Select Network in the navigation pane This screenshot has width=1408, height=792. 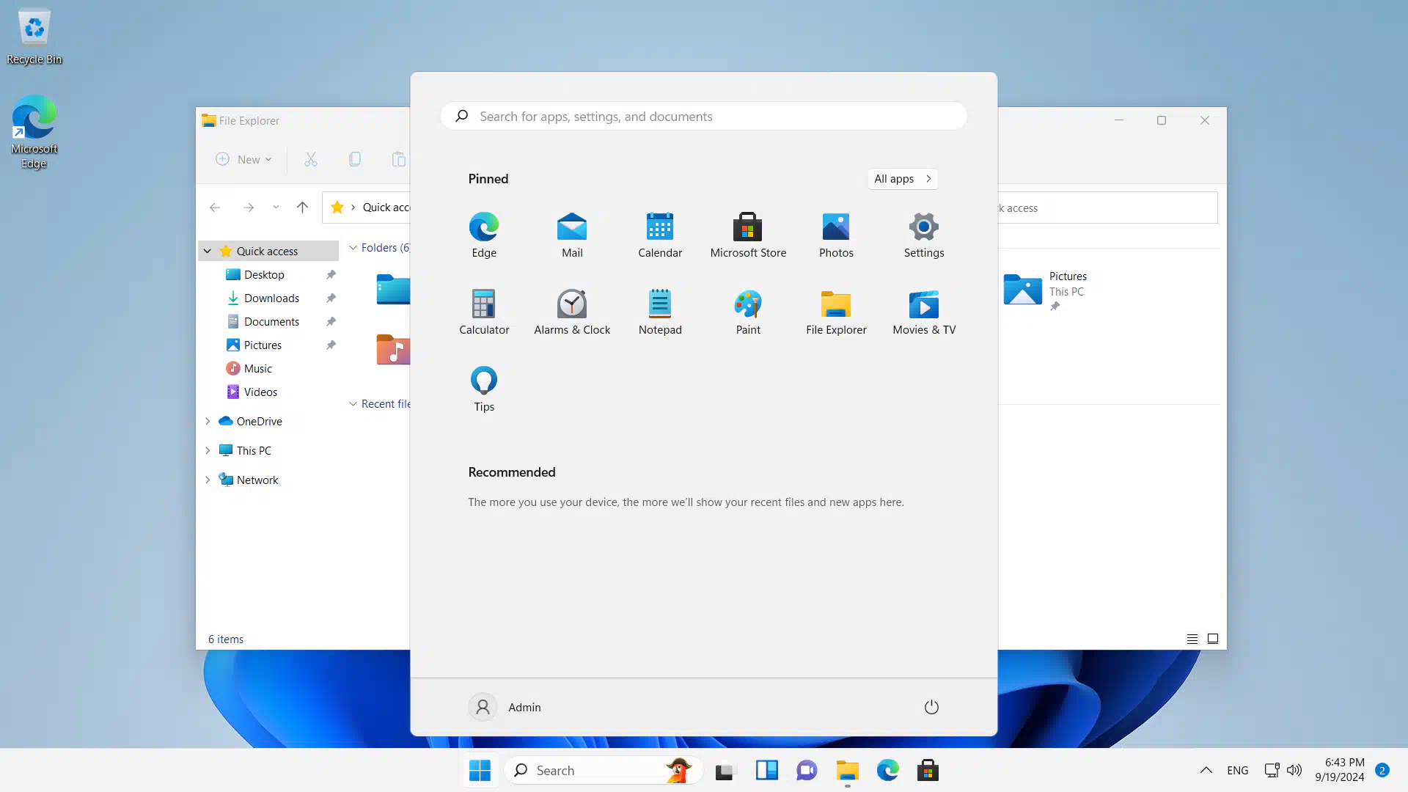point(257,480)
